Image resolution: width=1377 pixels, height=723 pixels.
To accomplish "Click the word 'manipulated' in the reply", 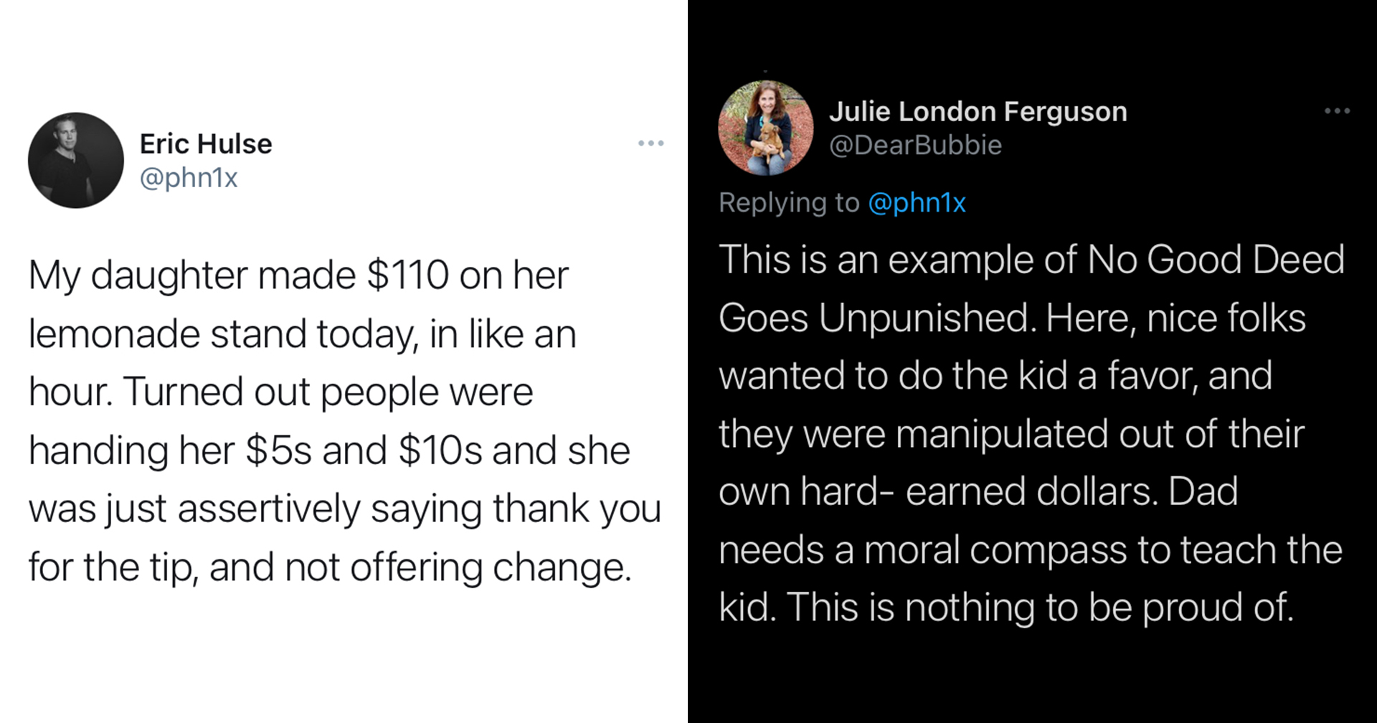I will pyautogui.click(x=1001, y=434).
